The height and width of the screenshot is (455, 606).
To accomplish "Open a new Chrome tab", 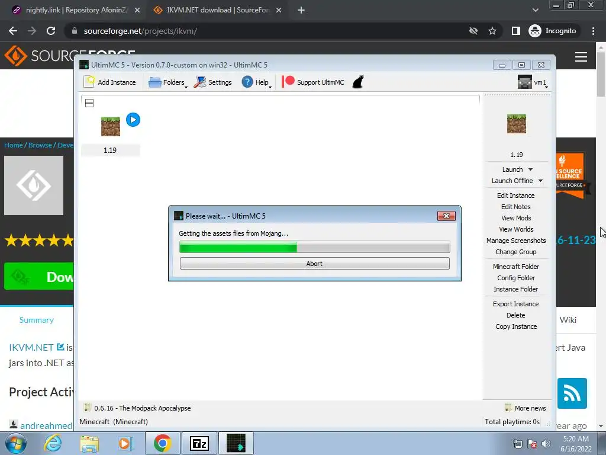I will click(301, 10).
